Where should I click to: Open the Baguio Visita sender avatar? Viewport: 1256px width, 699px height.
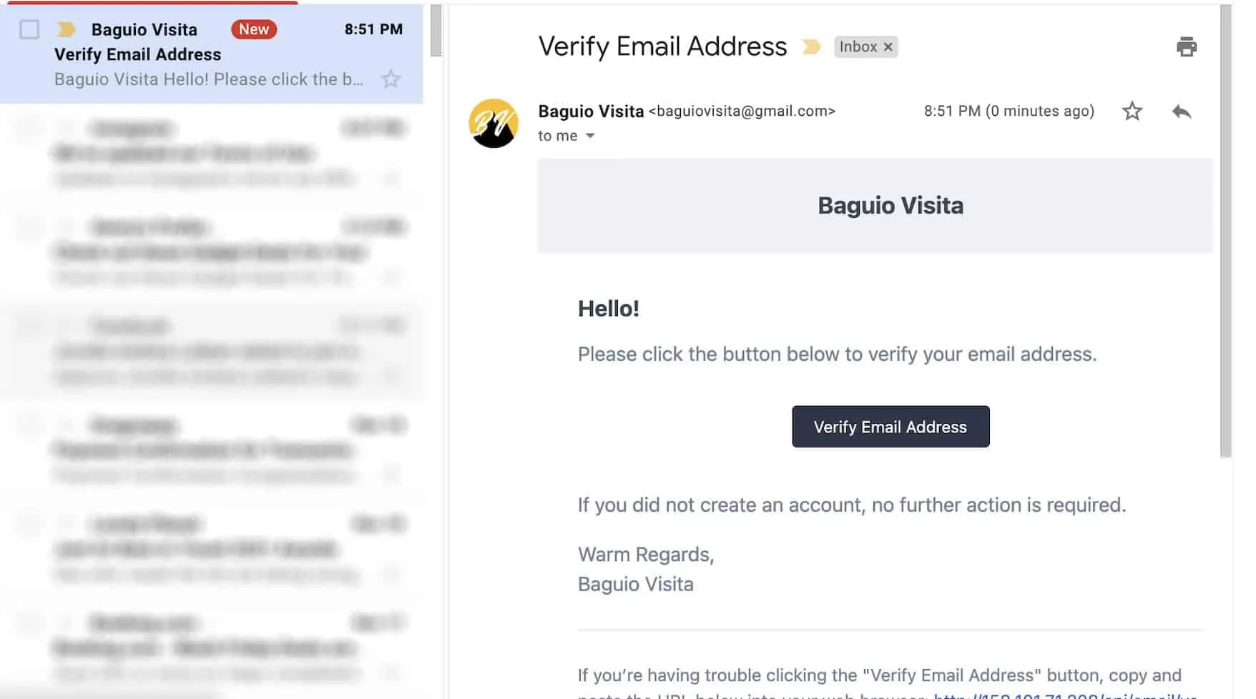[494, 123]
